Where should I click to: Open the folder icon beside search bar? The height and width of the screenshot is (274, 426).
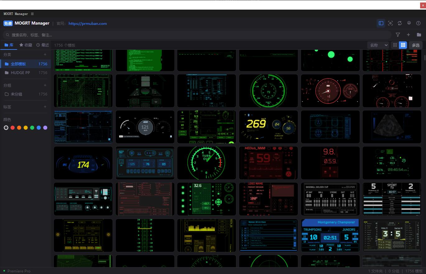click(x=419, y=35)
